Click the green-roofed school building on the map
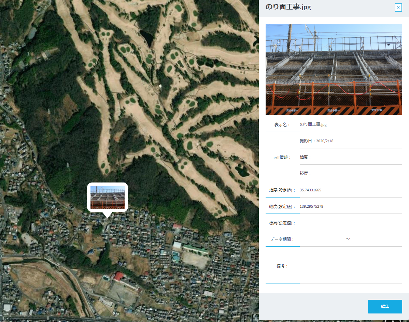The image size is (409, 322). [195, 249]
